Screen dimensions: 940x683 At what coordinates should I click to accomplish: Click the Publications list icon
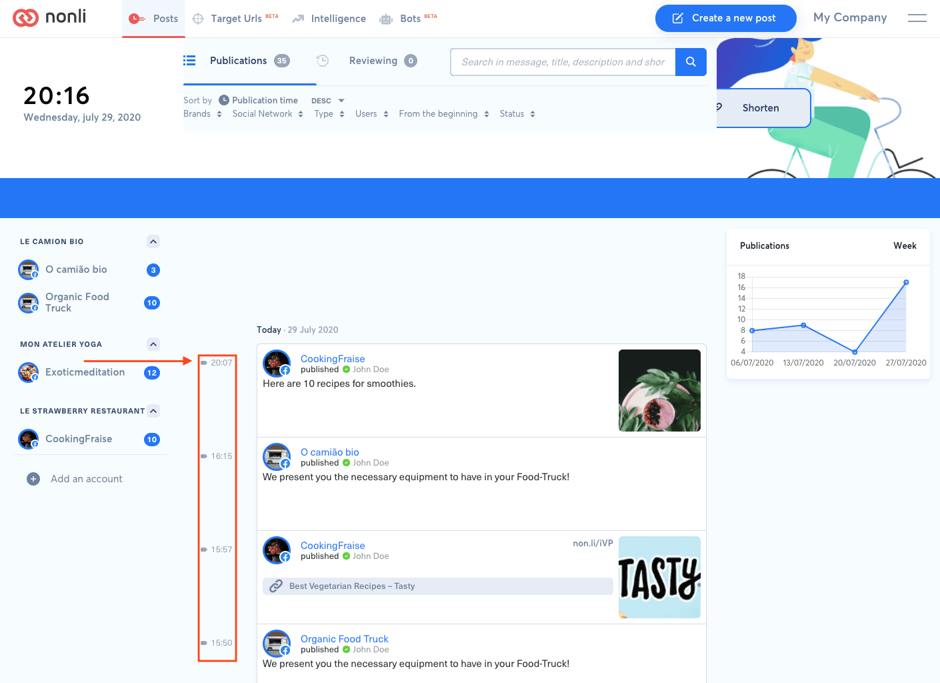(x=189, y=61)
